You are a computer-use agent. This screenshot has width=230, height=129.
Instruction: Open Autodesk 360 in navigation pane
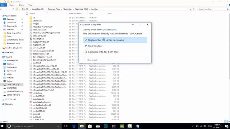tap(12, 61)
